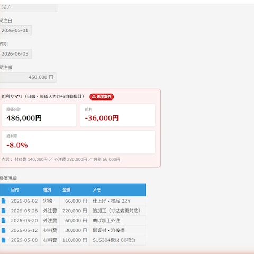Click 外注費 type in 2026-05-28 row

[50, 211]
